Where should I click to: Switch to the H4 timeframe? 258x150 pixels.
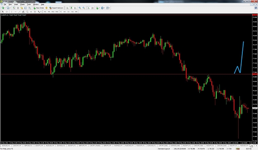(x=64, y=12)
